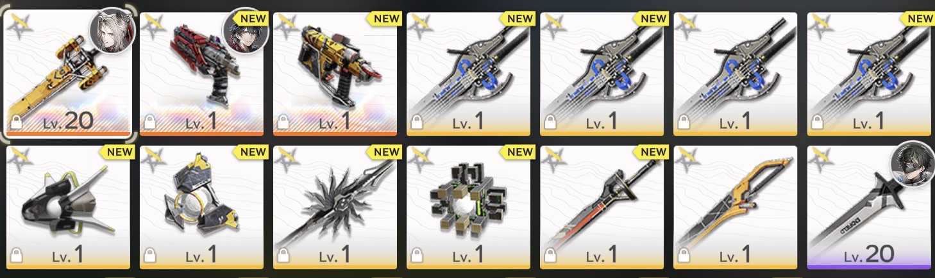The height and width of the screenshot is (278, 935).
Task: Choose the yellow-and-black pistols weapon
Action: point(335,74)
